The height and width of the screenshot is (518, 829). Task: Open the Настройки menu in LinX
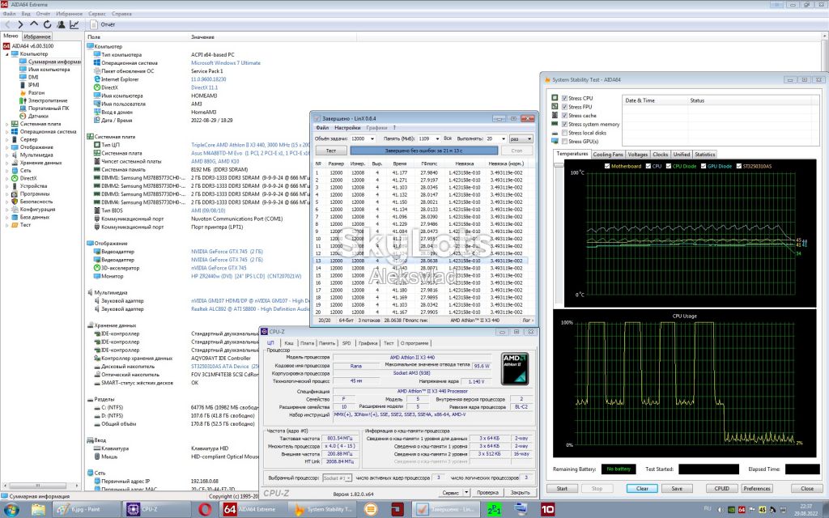(x=347, y=127)
